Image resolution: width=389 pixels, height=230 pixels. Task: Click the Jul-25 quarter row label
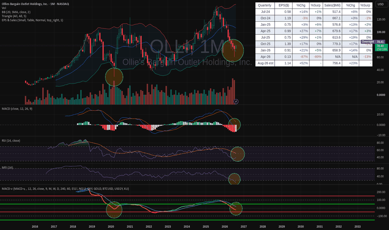coord(265,37)
